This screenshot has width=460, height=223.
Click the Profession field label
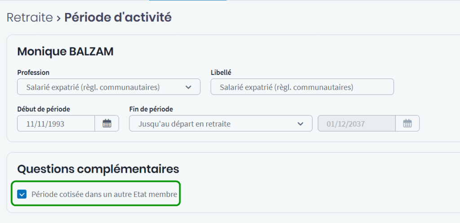[33, 72]
